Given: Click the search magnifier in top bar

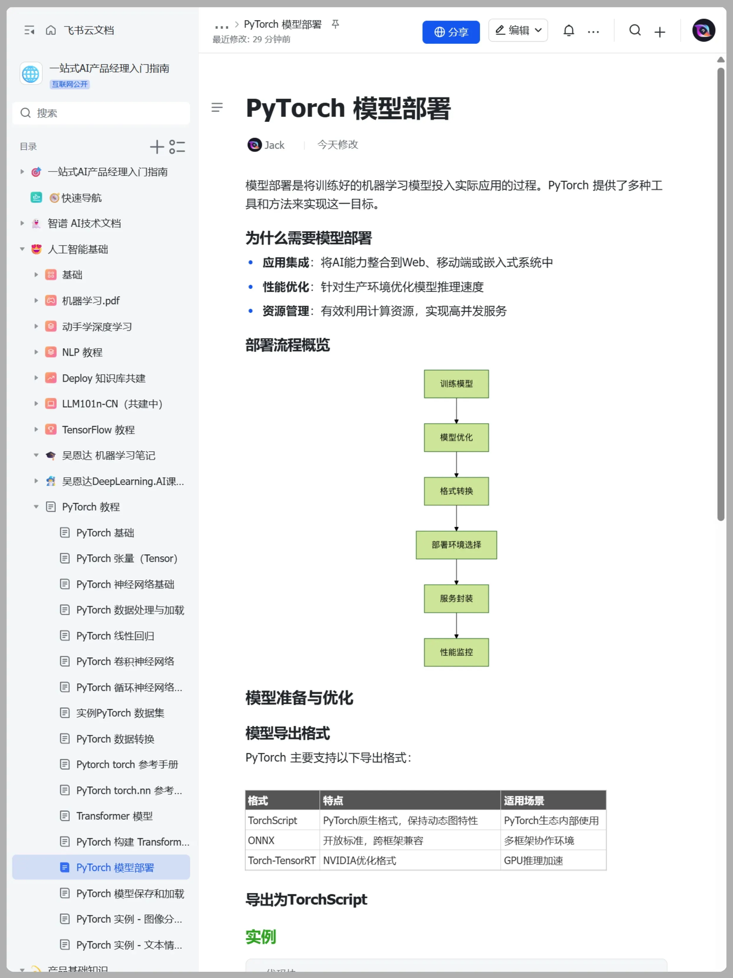Looking at the screenshot, I should (x=635, y=30).
